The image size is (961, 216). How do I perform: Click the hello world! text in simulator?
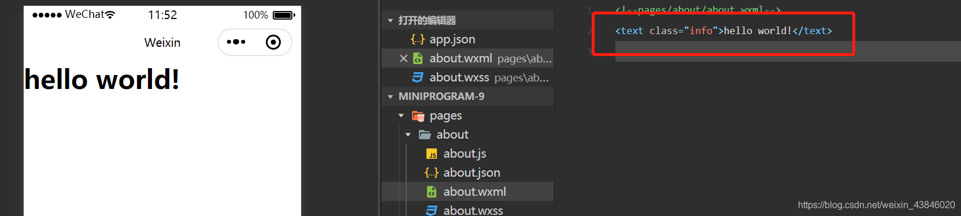(x=102, y=79)
